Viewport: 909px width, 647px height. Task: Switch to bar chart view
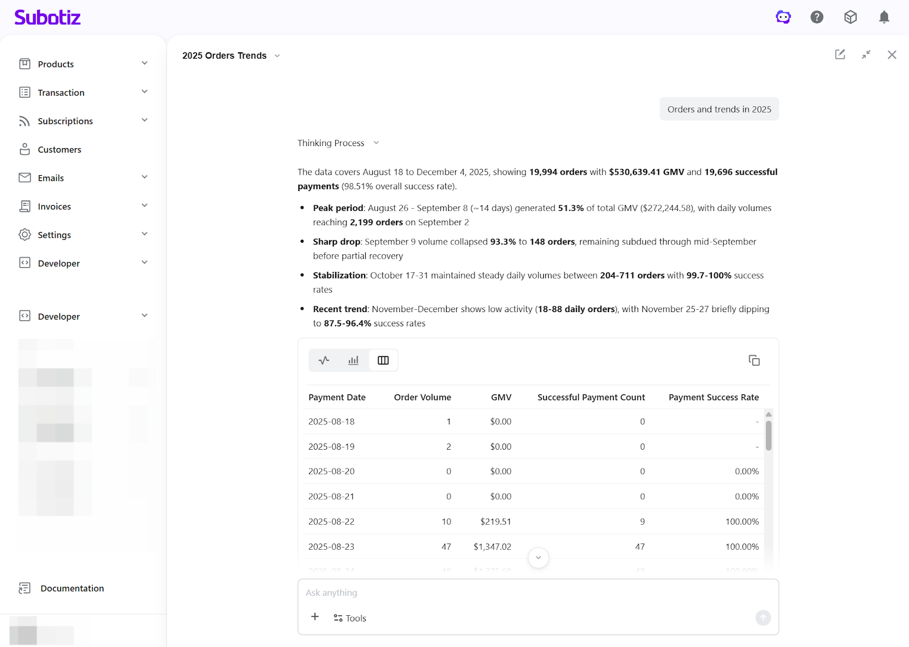(353, 360)
